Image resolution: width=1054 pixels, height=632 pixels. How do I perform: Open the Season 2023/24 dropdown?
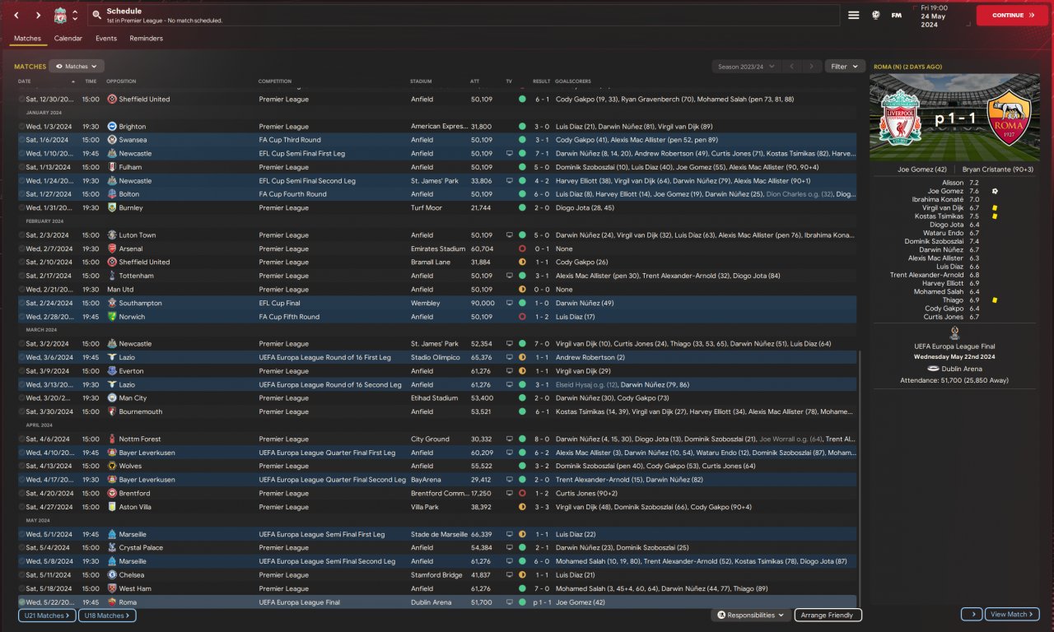pos(745,67)
